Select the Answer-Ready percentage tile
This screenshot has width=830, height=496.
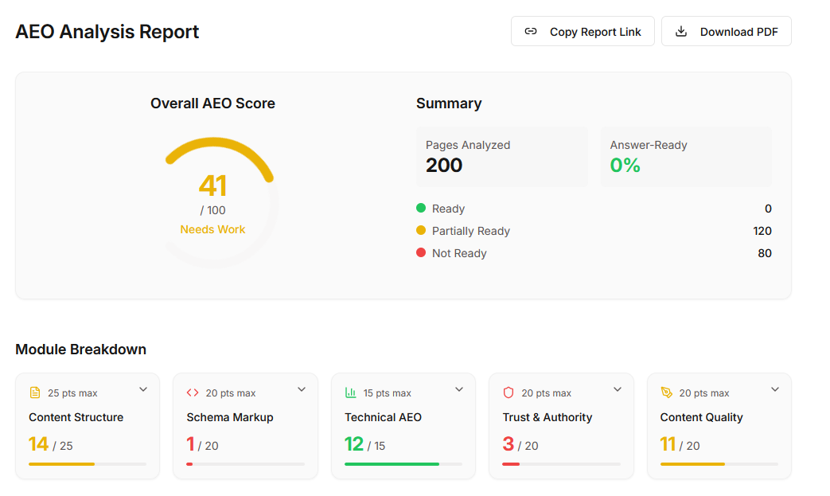tap(686, 157)
